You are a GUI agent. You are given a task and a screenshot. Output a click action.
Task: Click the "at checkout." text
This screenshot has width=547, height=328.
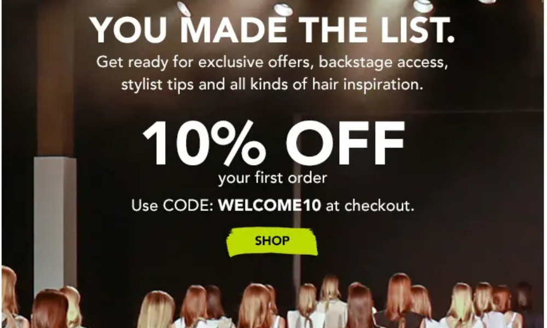point(370,206)
